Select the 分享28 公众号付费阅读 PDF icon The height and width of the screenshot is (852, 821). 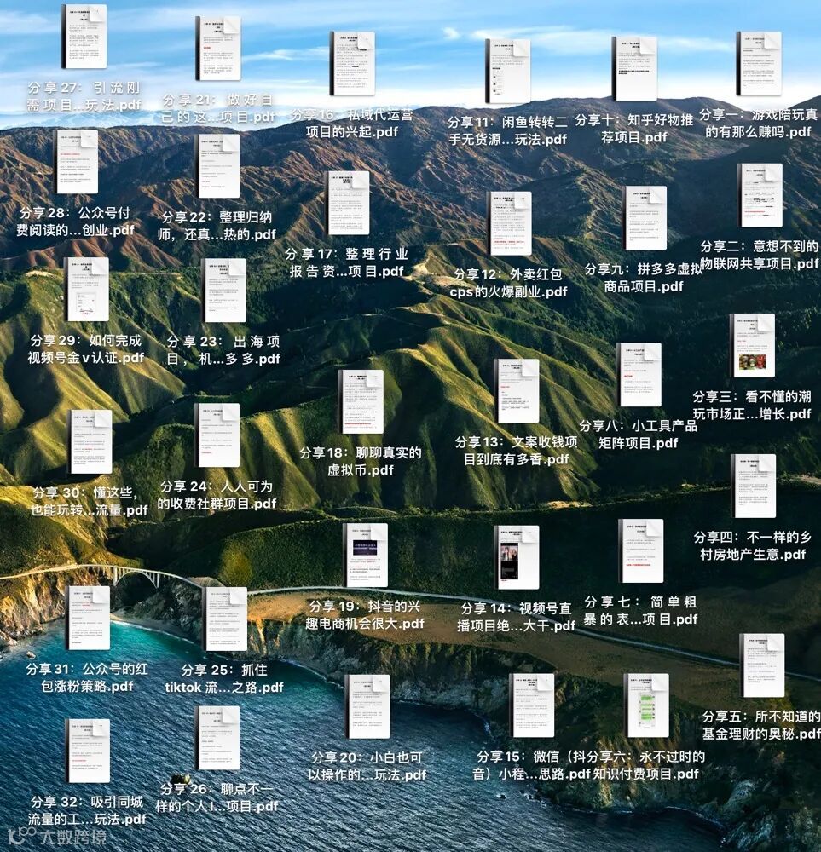(78, 161)
